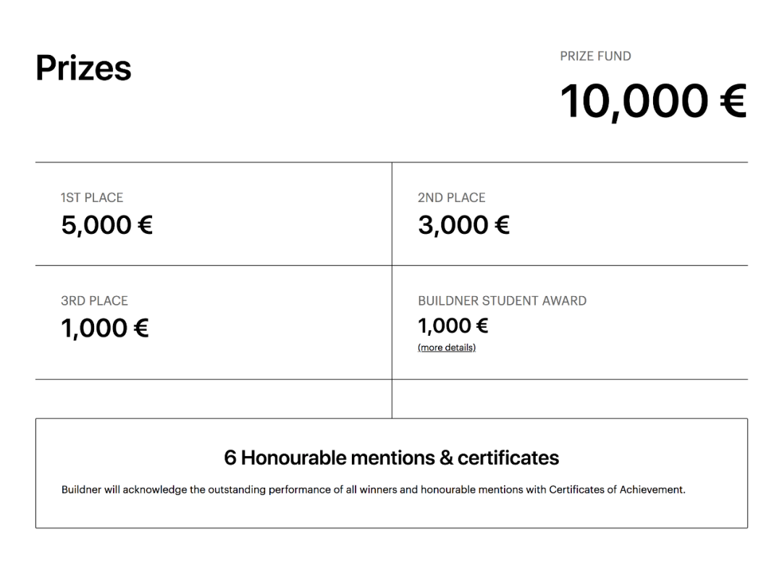Open the more details link
This screenshot has width=782, height=561.
coord(446,348)
